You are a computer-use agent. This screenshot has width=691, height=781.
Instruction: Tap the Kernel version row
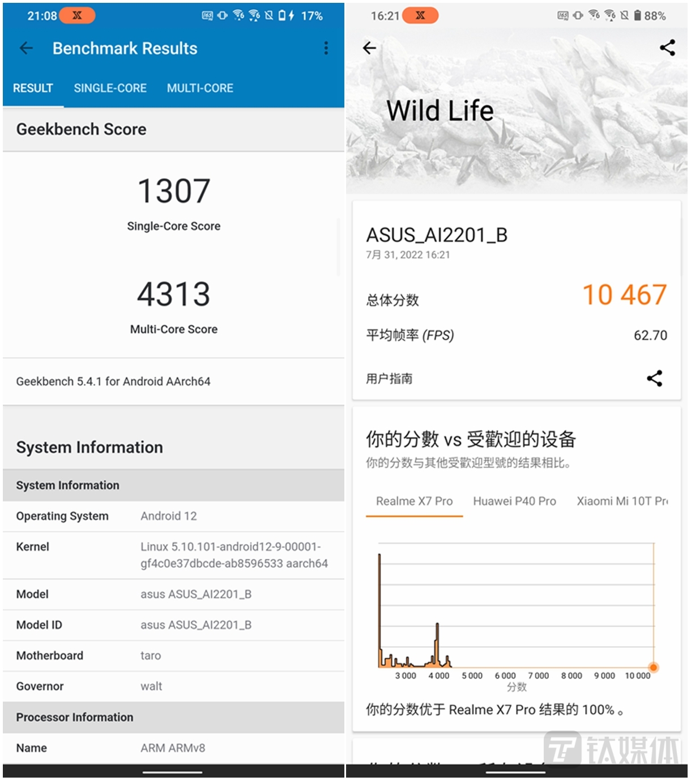click(173, 555)
